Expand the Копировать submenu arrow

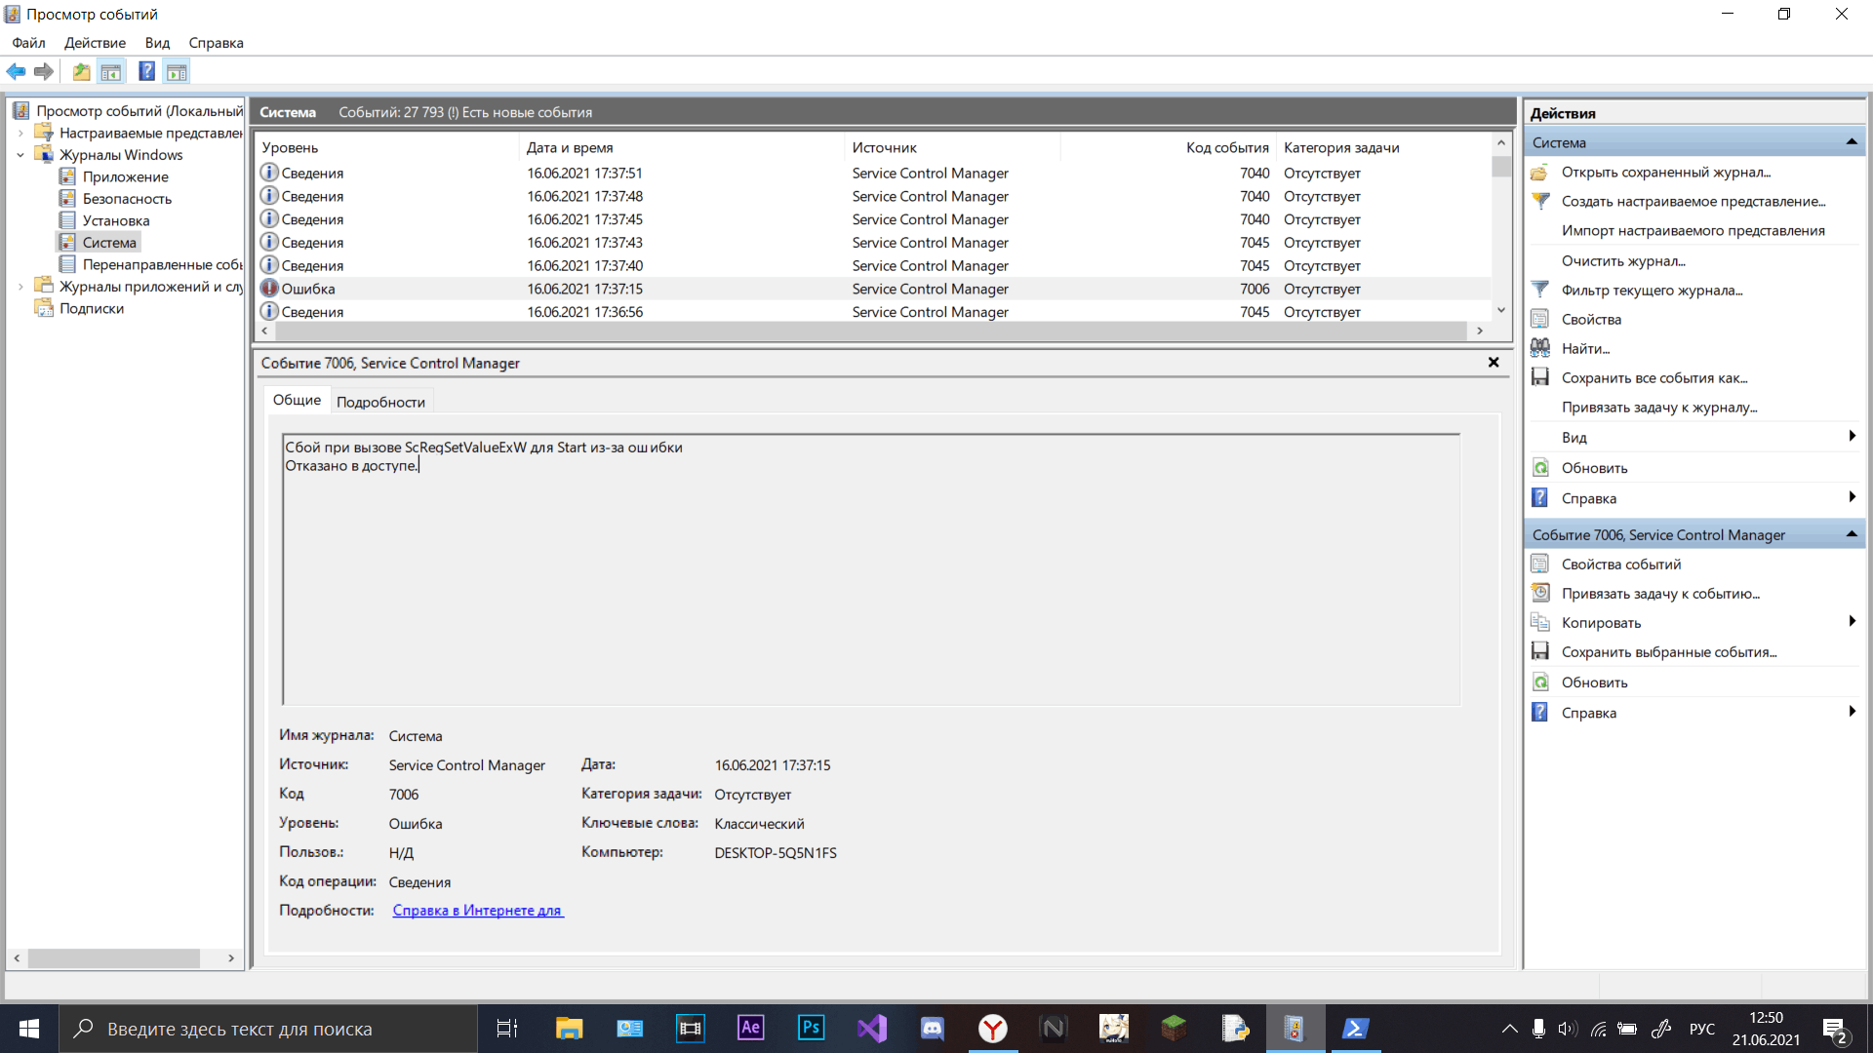click(1851, 622)
